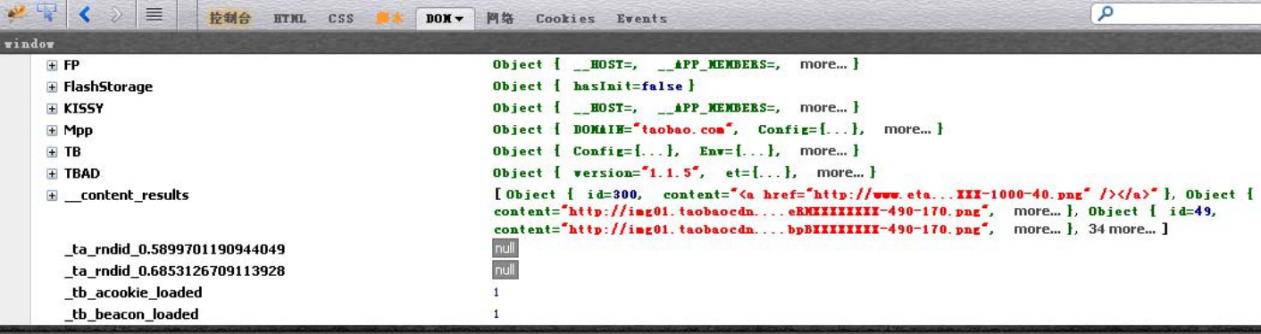Switch to the CSS tab
Image resolution: width=1261 pixels, height=334 pixels.
[340, 18]
